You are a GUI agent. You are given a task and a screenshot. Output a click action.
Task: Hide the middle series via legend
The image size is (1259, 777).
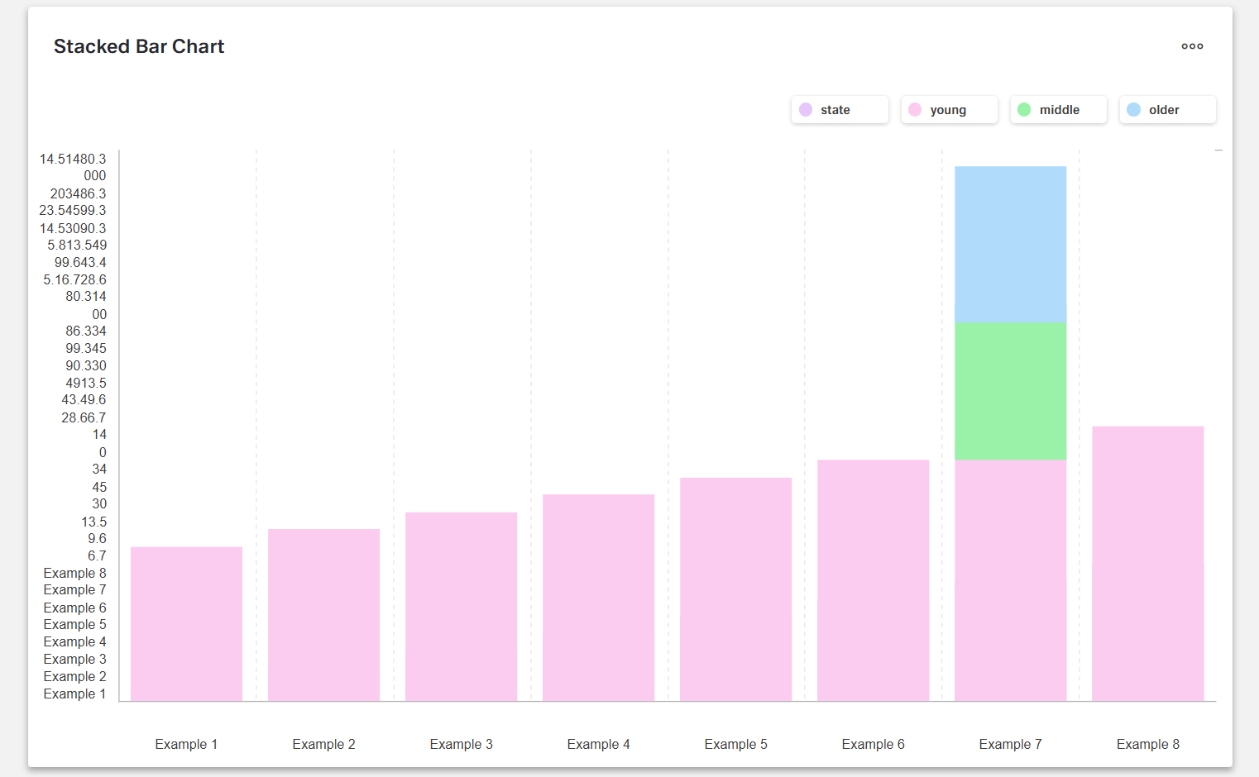click(x=1058, y=110)
